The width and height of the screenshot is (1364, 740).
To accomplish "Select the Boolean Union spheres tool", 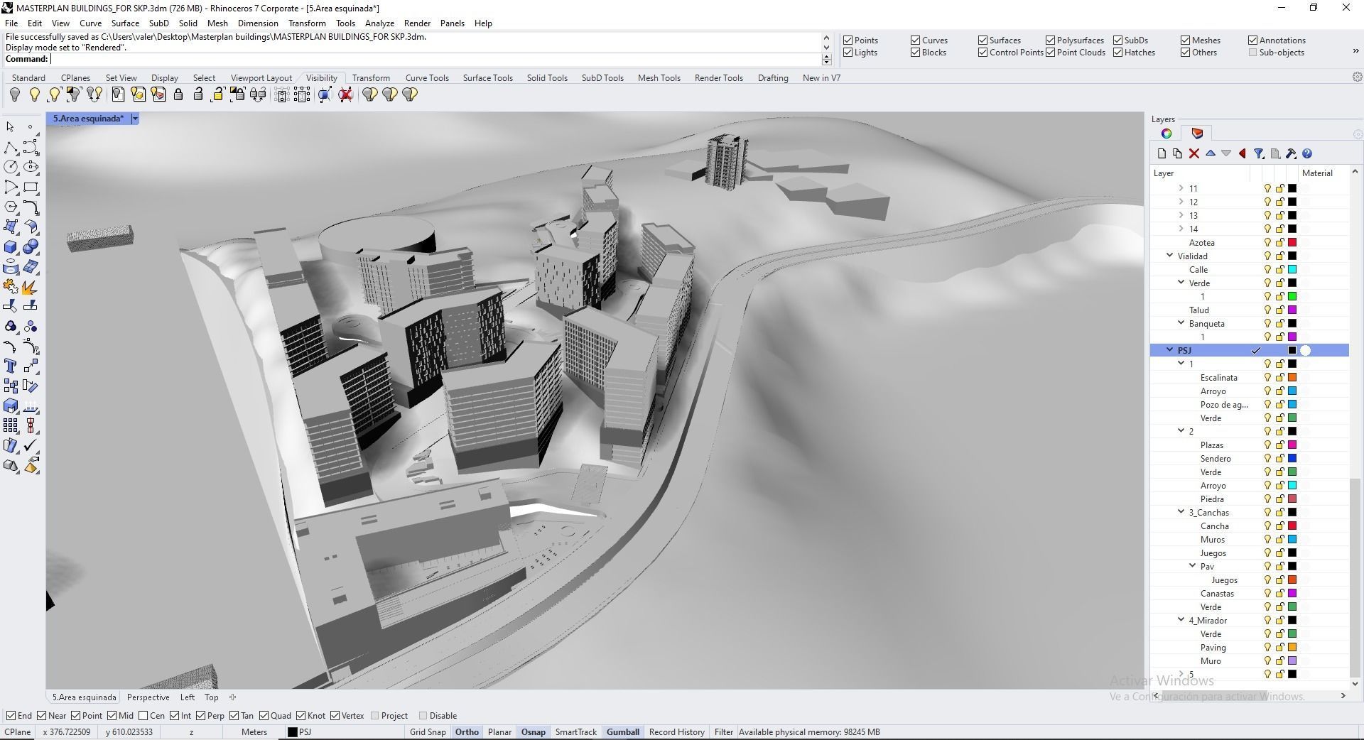I will (x=31, y=247).
